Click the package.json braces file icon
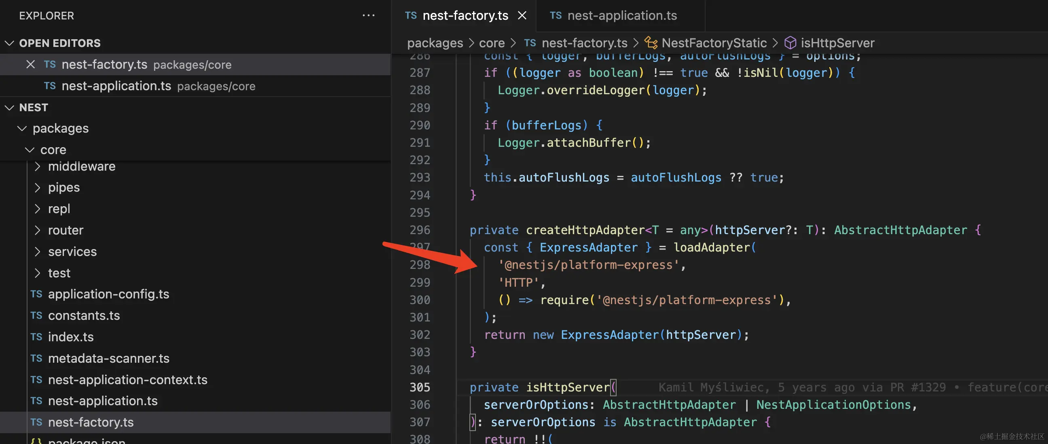This screenshot has height=444, width=1048. coord(36,440)
